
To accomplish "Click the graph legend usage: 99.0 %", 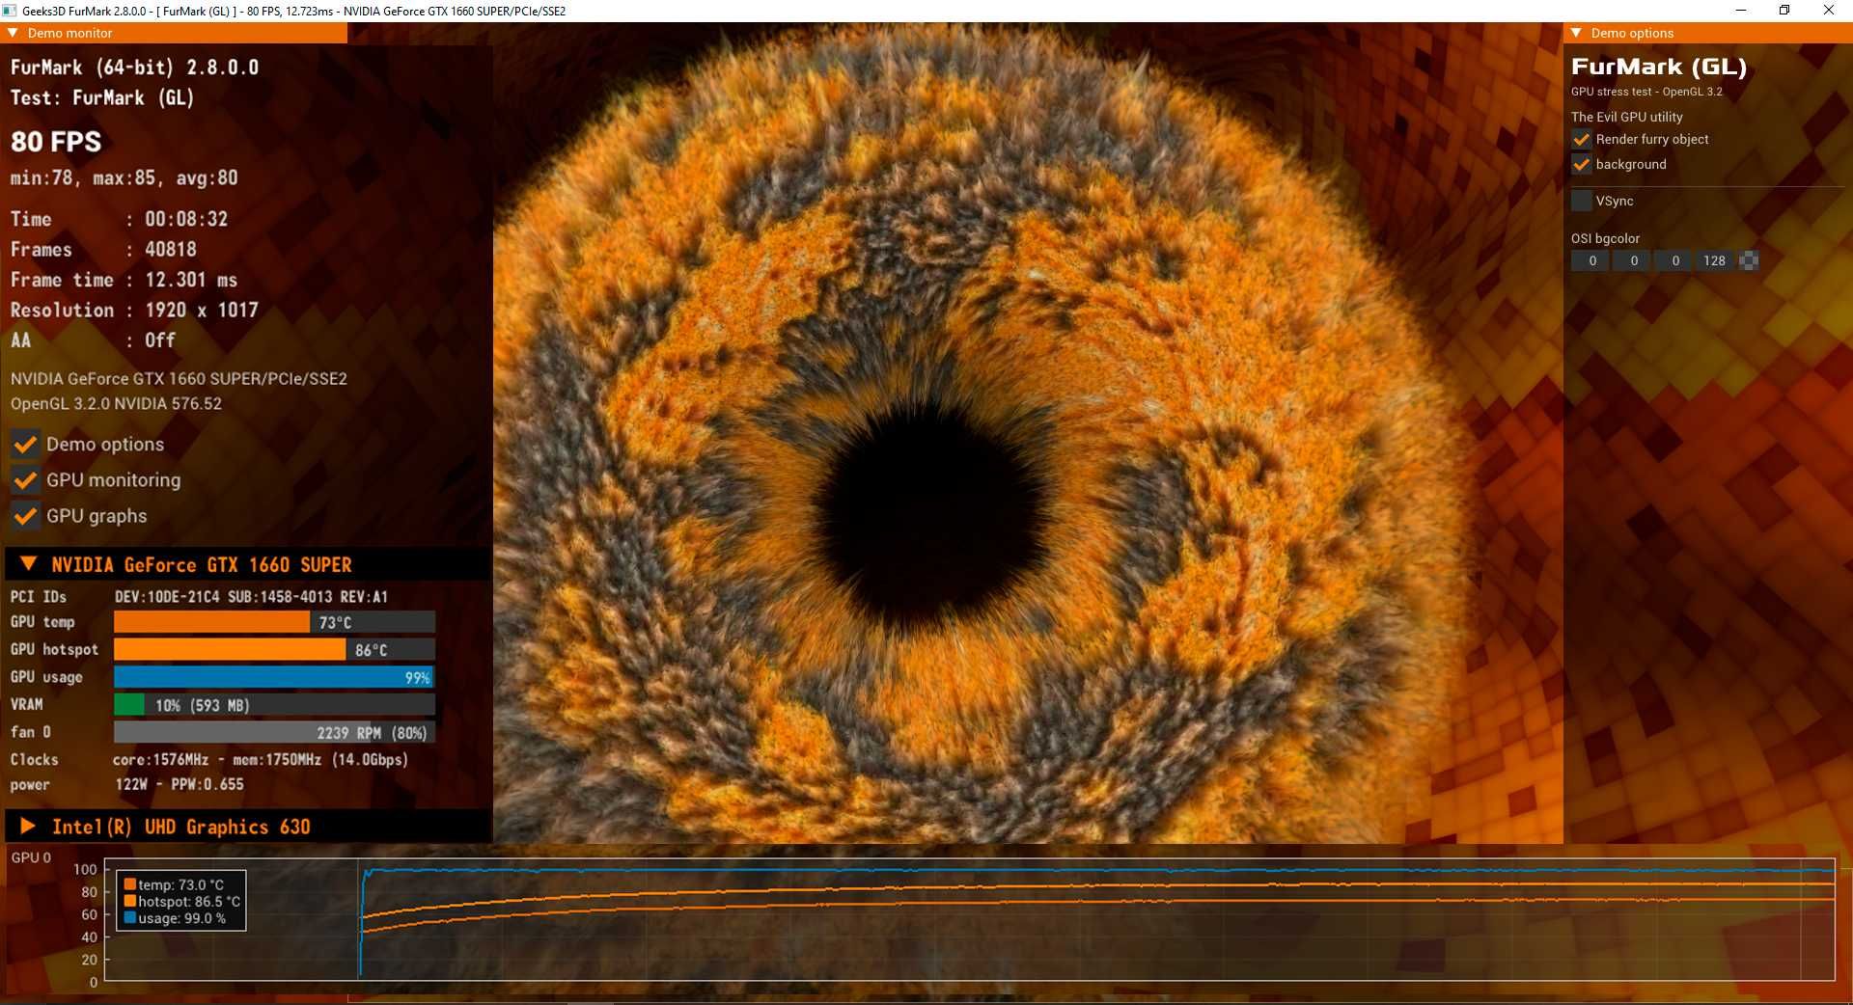I will point(175,918).
